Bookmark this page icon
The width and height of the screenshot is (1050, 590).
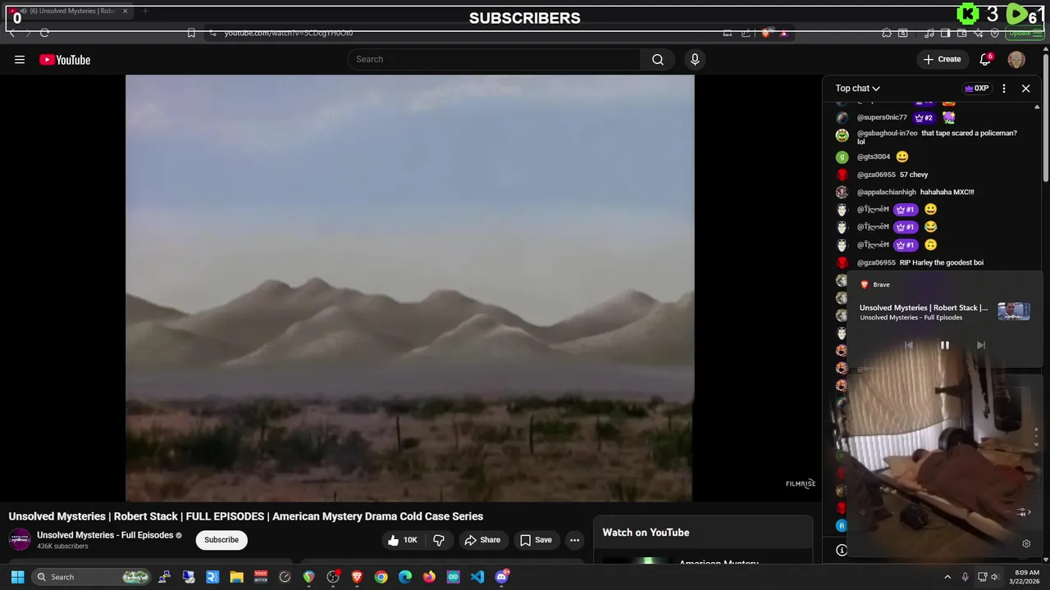pos(191,33)
